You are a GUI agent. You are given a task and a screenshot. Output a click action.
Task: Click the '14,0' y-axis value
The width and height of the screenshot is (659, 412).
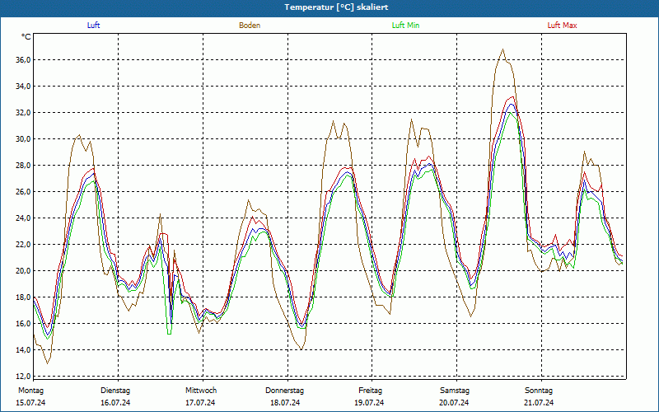tap(23, 349)
